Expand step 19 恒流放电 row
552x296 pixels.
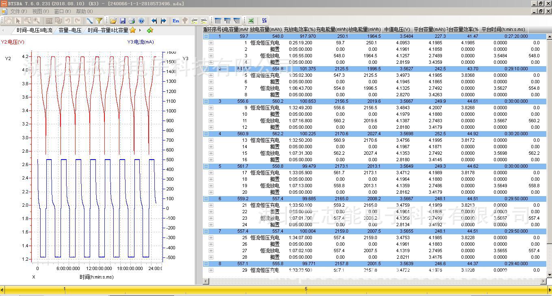(211, 186)
